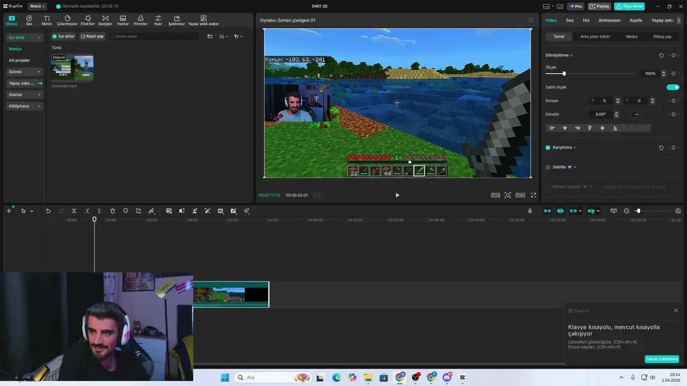687x386 pixels.
Task: Click the Kayıt yap record button
Action: [92, 36]
